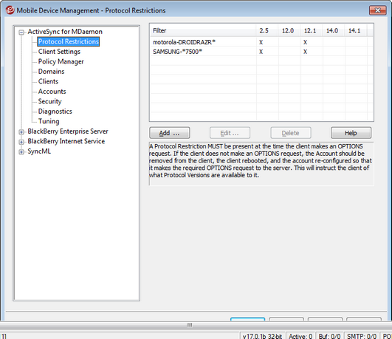Screen dimensions: 392x339
Task: Click the Add ... button
Action: [170, 133]
